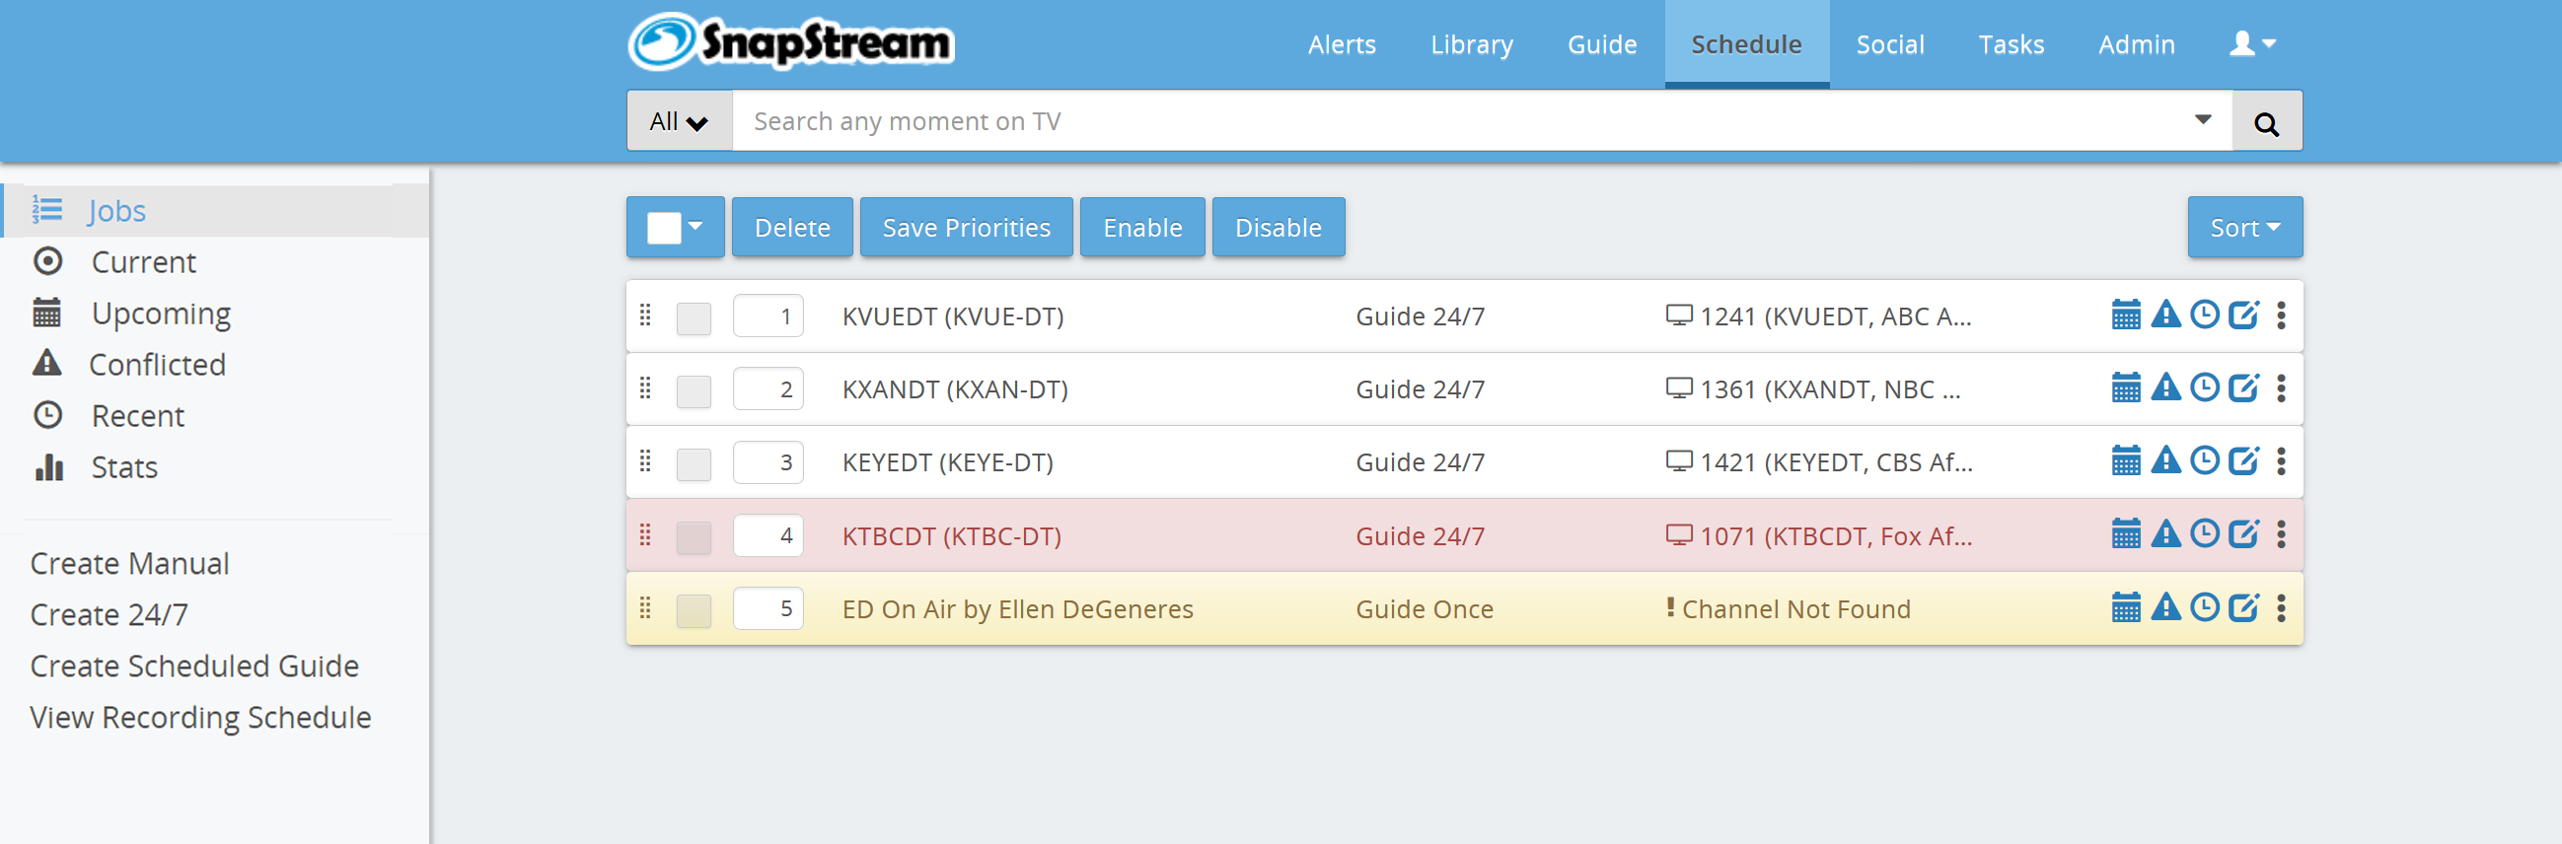Check the KVUEDT job checkbox

click(x=694, y=318)
